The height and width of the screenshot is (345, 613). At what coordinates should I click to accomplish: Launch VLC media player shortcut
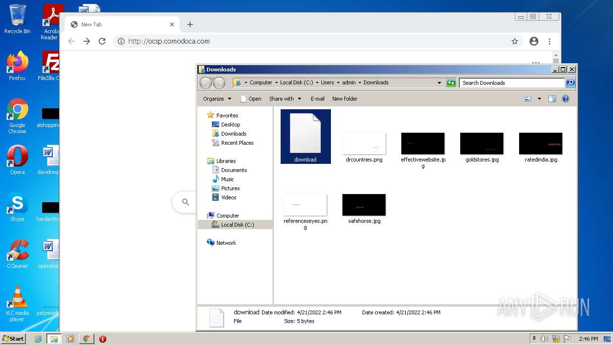[17, 304]
